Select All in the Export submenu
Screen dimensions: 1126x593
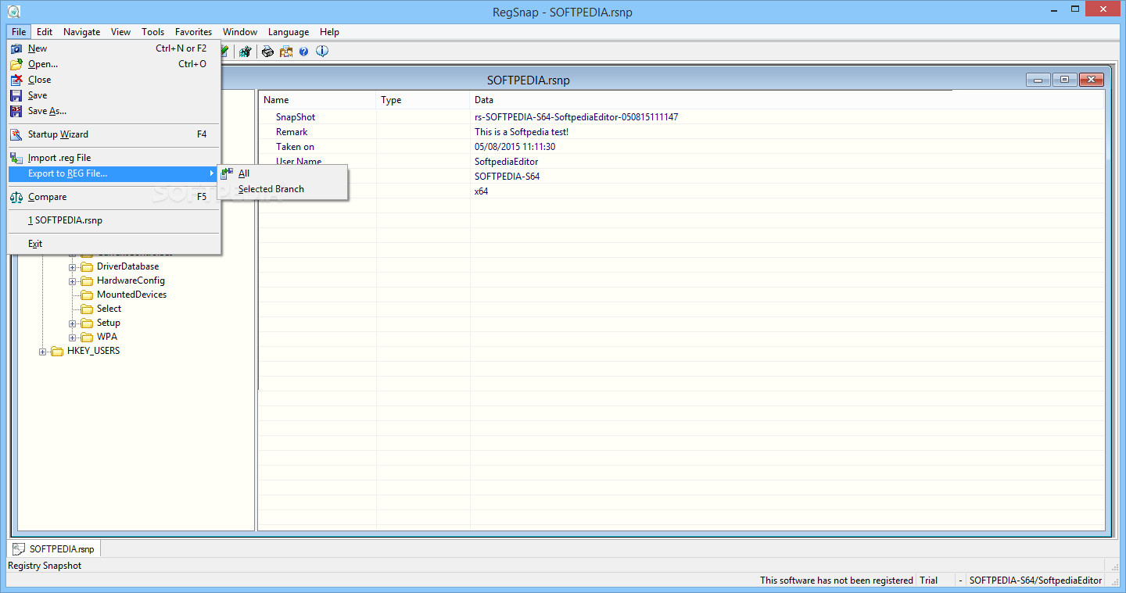point(282,173)
